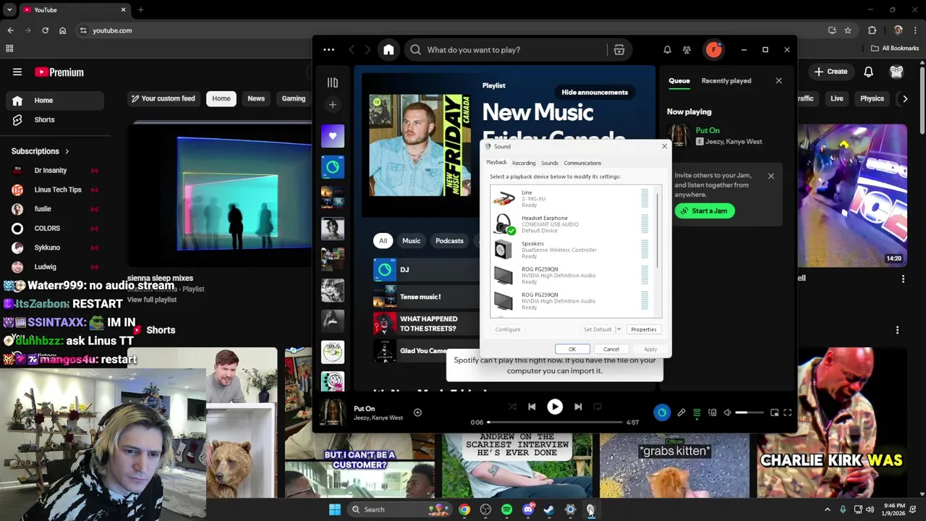Open Discord from the taskbar
This screenshot has height=521, width=926.
coord(527,509)
